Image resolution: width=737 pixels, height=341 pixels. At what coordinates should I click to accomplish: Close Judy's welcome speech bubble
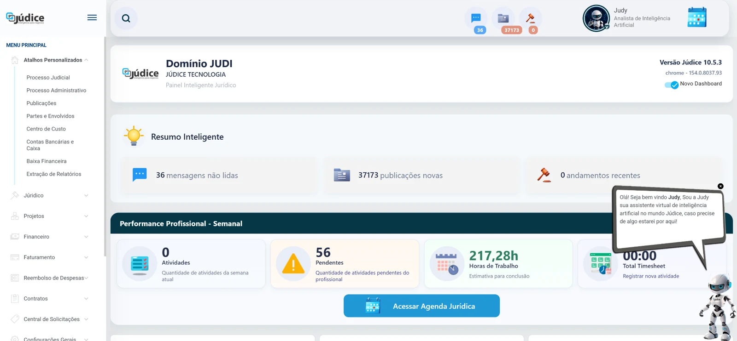click(720, 186)
